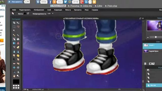Select the Paint Bucket tool
This screenshot has width=162, height=91.
point(18,39)
